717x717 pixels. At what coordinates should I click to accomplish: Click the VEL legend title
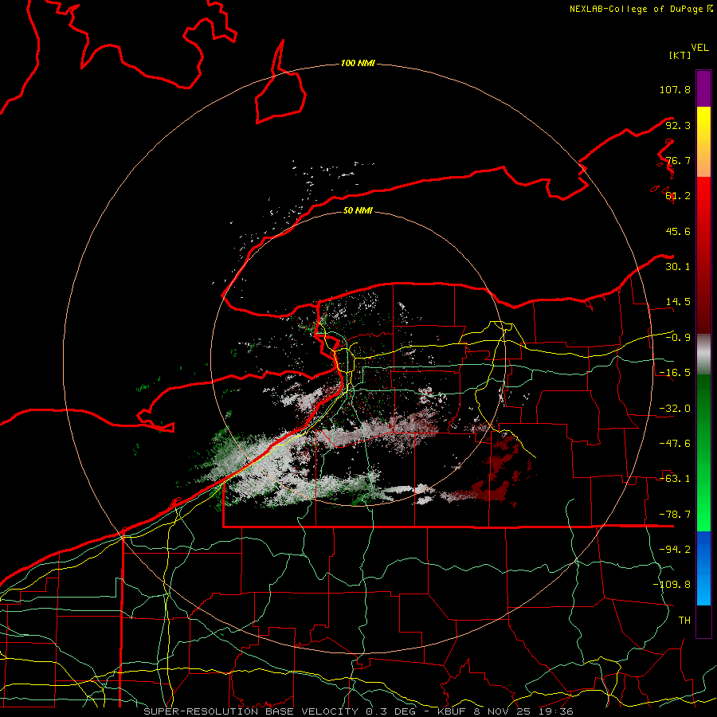pyautogui.click(x=699, y=48)
